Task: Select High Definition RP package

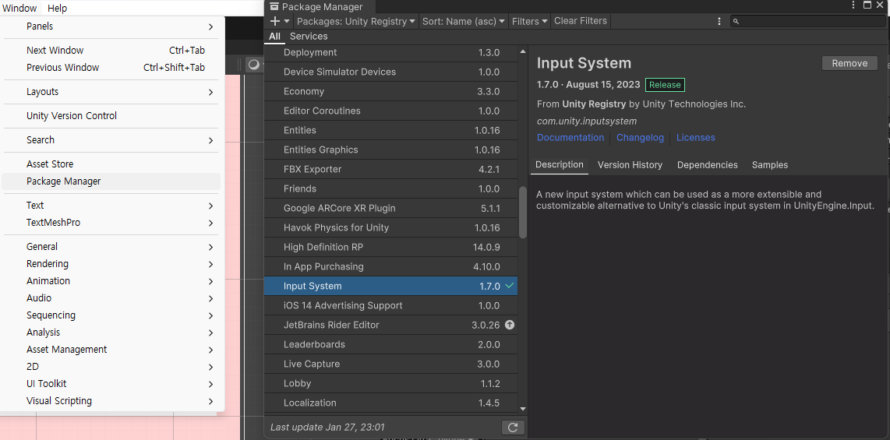Action: pos(391,247)
